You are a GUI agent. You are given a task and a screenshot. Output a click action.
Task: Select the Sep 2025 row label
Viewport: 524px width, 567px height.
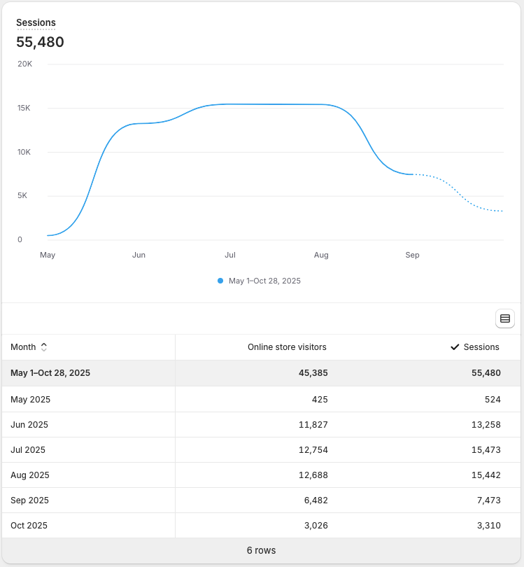[29, 500]
